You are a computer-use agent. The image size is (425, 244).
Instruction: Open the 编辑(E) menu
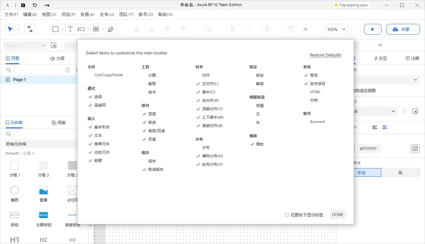tap(30, 14)
